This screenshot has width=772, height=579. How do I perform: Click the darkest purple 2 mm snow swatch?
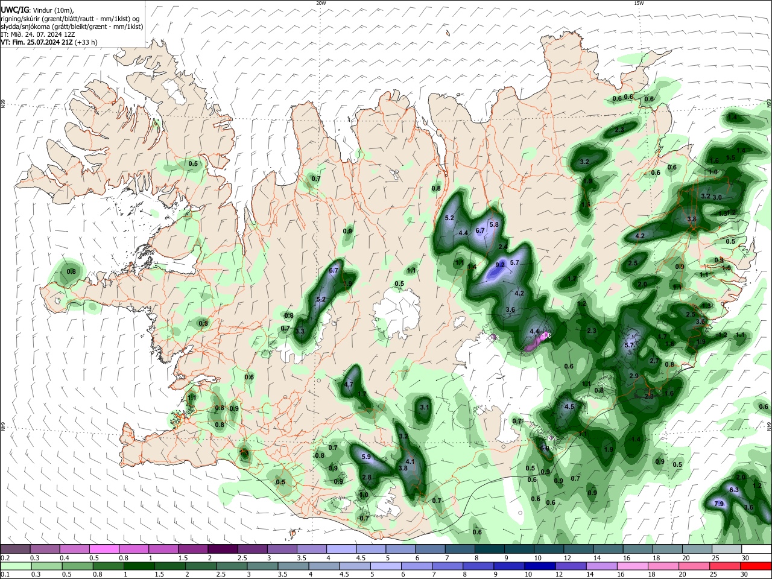223,549
